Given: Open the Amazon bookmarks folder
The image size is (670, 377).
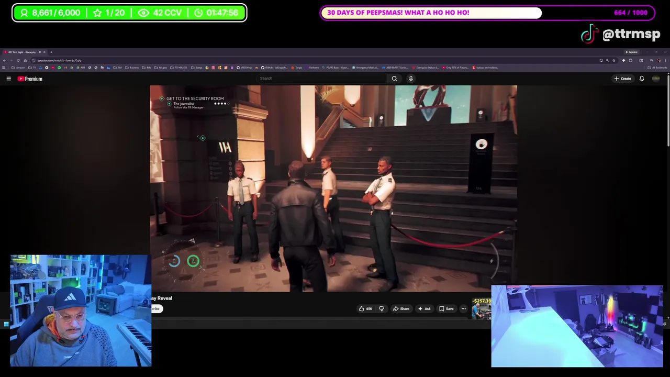Looking at the screenshot, I should coord(18,68).
